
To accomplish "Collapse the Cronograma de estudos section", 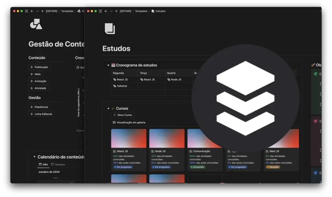I will (x=108, y=65).
